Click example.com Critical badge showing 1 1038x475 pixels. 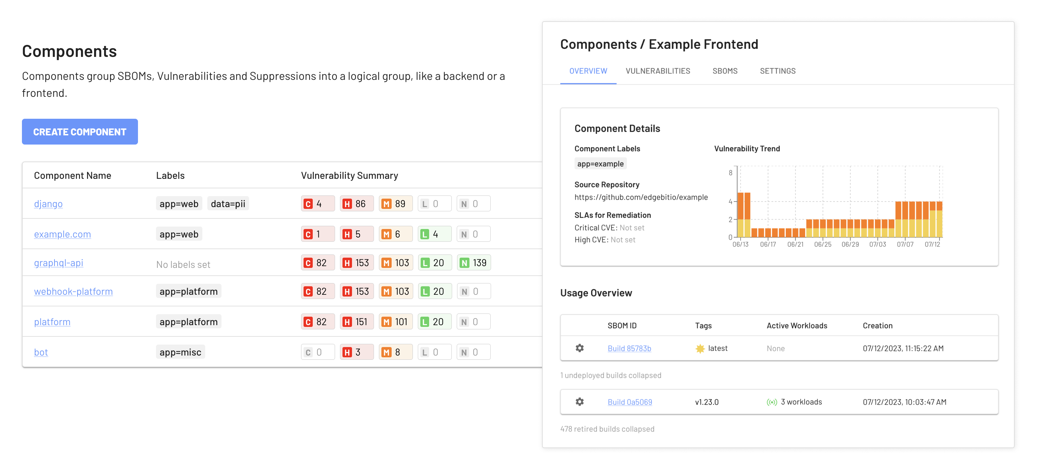pyautogui.click(x=318, y=234)
